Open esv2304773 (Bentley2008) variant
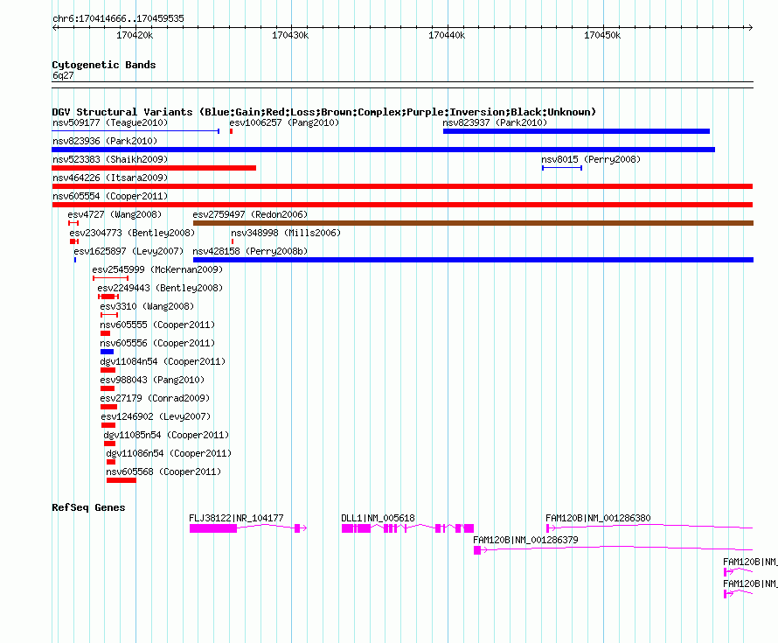The width and height of the screenshot is (778, 643). (132, 233)
